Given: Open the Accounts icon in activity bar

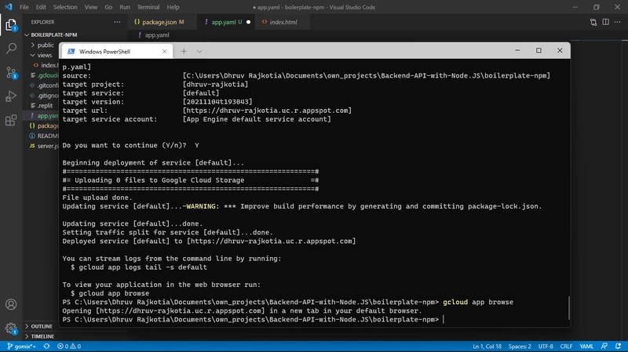Looking at the screenshot, I should [x=11, y=304].
